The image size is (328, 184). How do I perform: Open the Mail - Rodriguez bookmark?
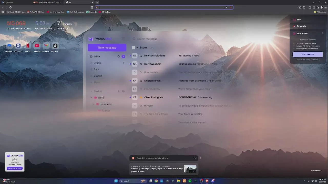pos(75,12)
